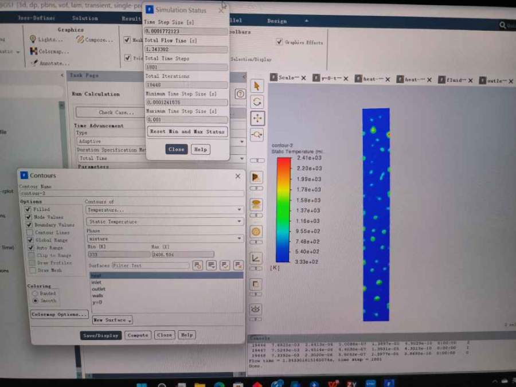Close the fluid graphics window tab

coord(471,80)
